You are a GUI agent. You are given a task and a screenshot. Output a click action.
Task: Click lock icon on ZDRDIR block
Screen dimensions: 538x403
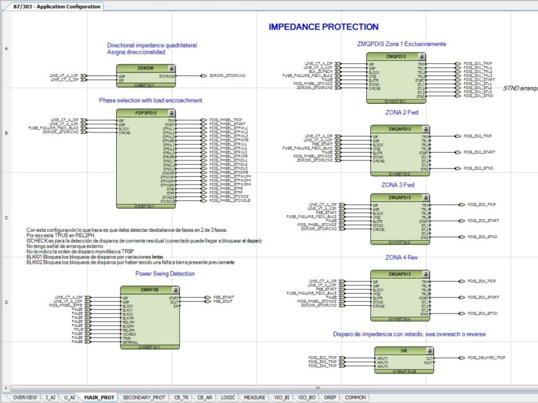(x=172, y=68)
